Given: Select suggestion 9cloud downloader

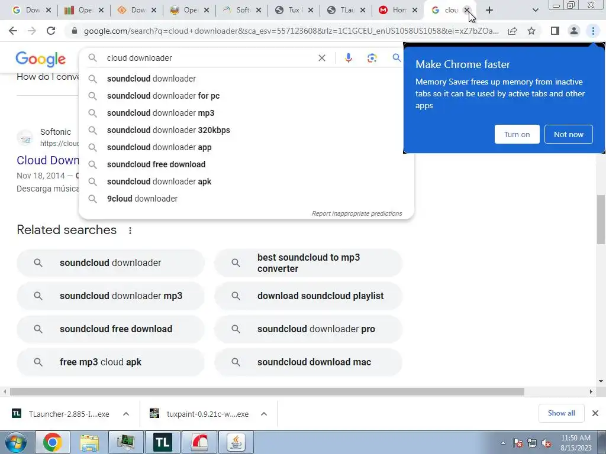Looking at the screenshot, I should 246,199.
